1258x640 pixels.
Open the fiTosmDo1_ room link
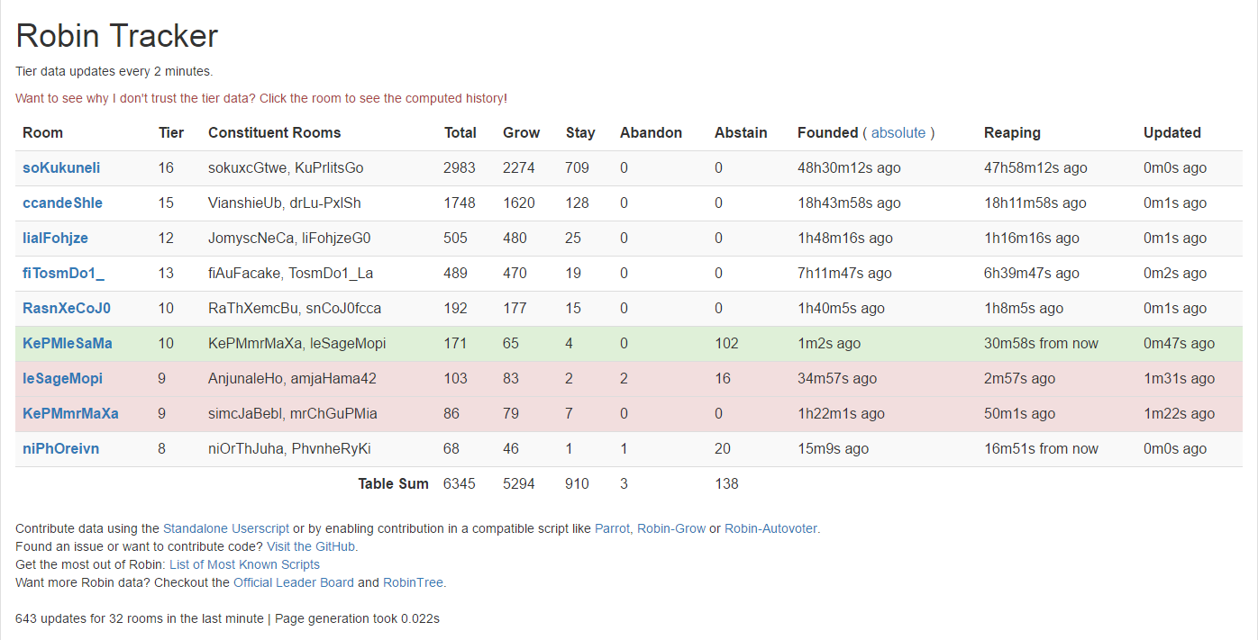63,273
